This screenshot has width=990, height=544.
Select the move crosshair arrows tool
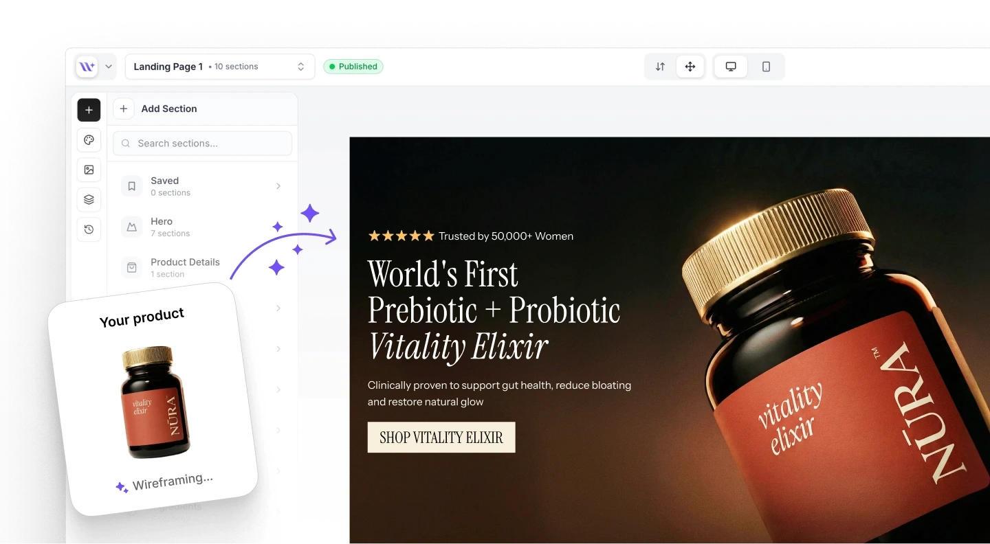pyautogui.click(x=690, y=67)
